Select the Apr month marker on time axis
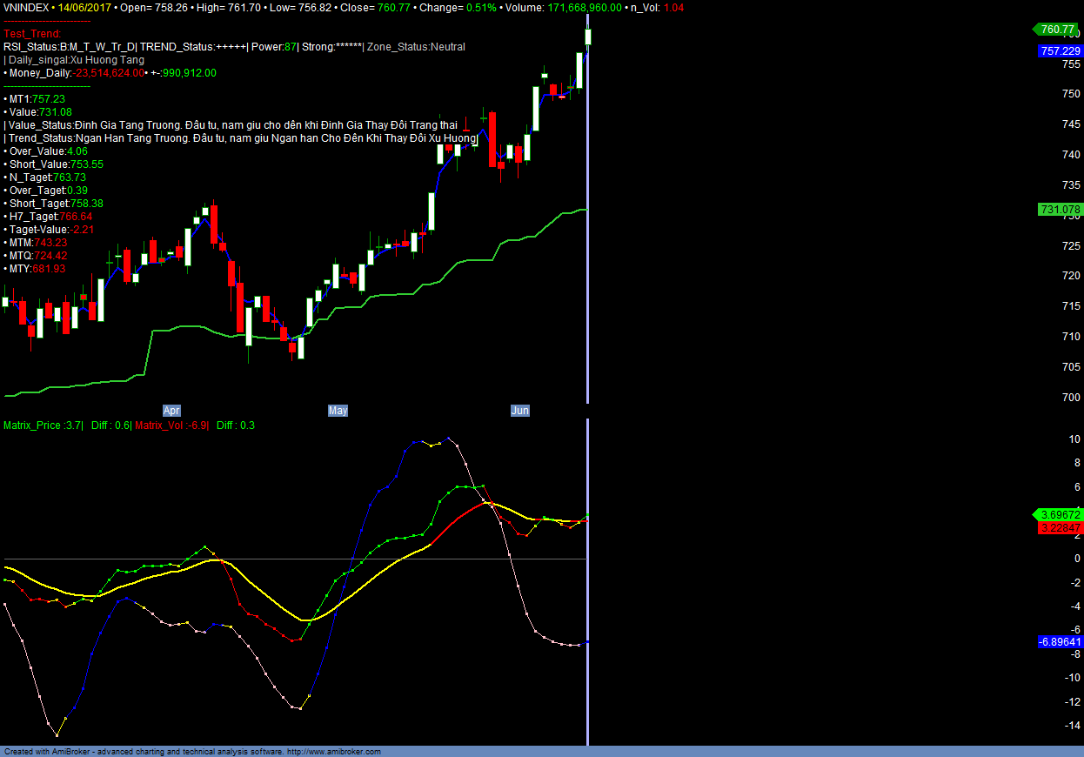This screenshot has width=1084, height=757. click(x=171, y=410)
